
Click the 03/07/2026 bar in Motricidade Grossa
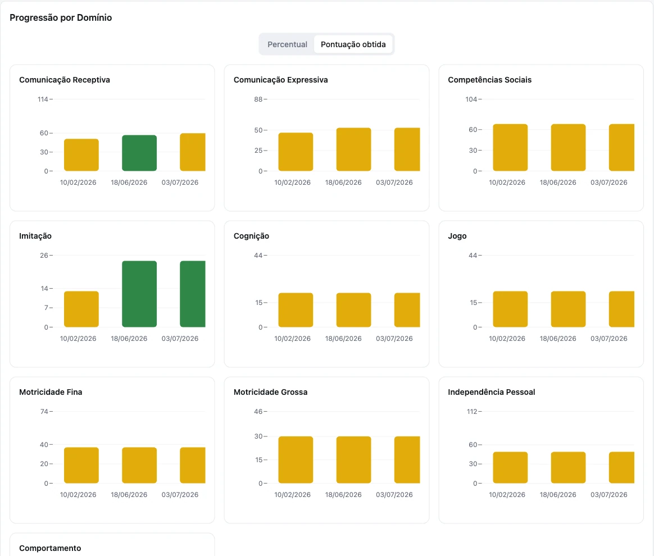pos(407,460)
